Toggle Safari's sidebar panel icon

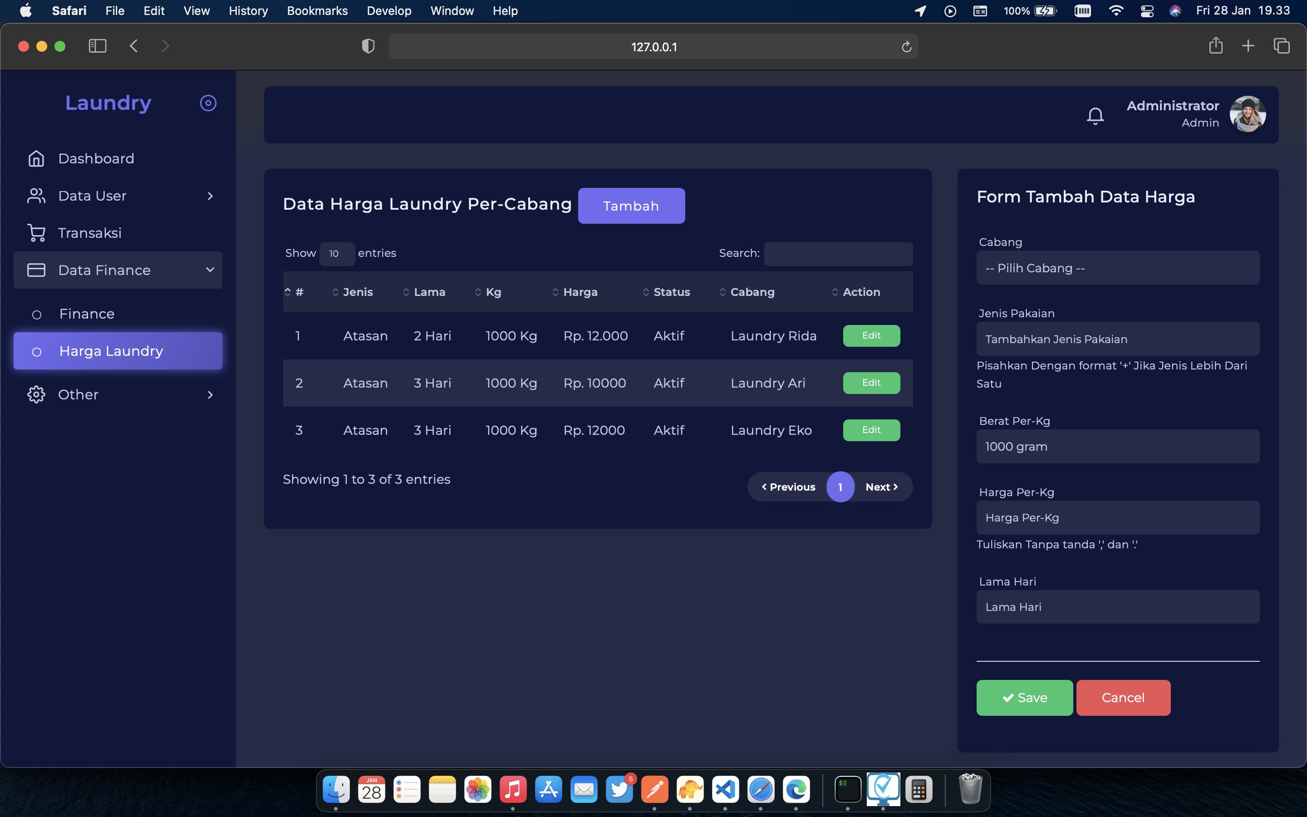(x=97, y=46)
